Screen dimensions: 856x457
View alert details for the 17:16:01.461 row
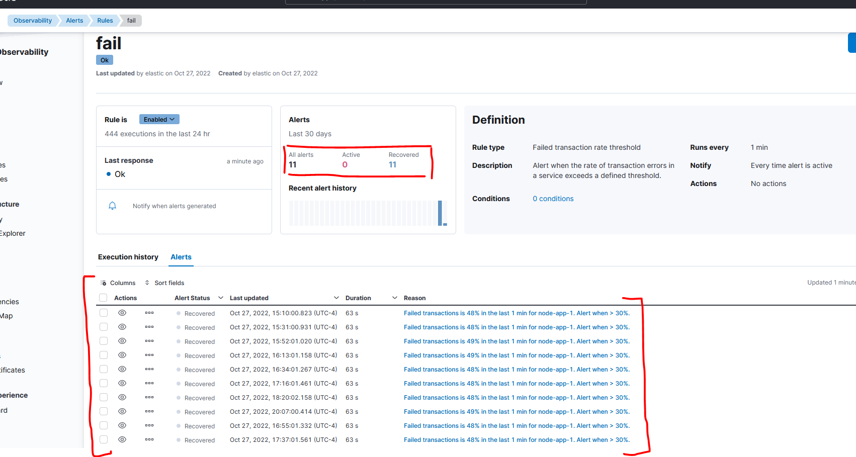coord(122,383)
